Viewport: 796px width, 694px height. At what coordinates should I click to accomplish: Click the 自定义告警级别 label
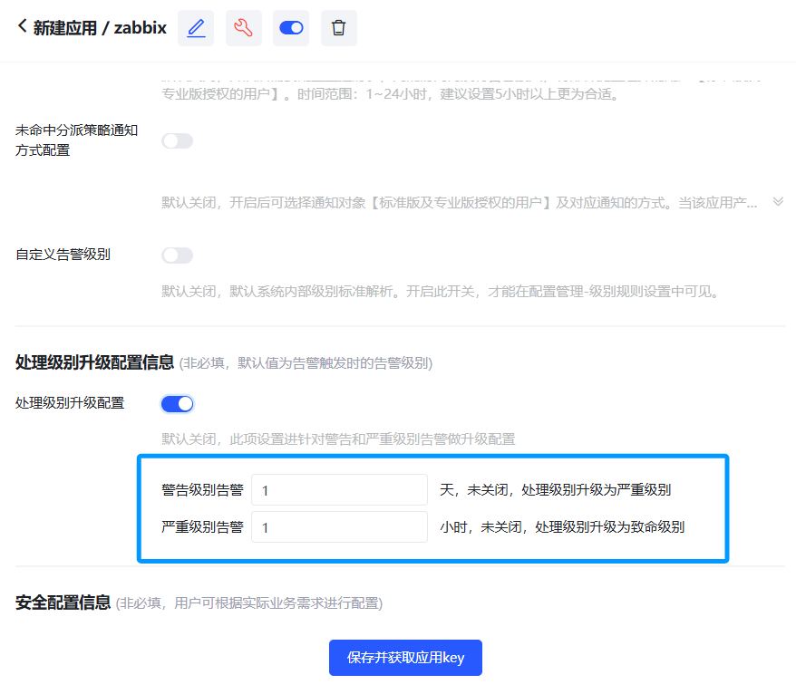[x=63, y=255]
